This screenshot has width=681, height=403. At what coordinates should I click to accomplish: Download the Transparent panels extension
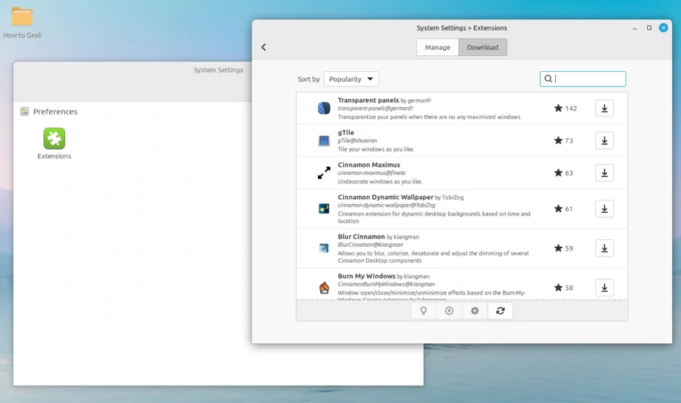point(604,108)
